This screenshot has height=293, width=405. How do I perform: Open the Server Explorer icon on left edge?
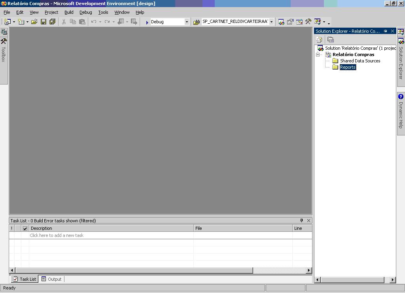(4, 32)
